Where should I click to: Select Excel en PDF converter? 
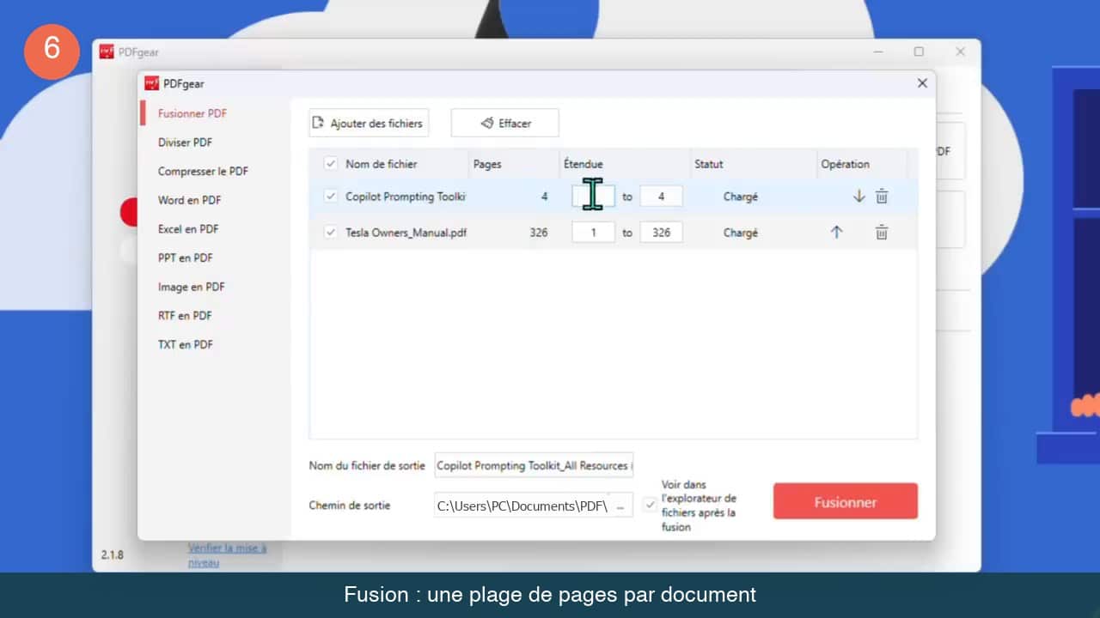188,229
